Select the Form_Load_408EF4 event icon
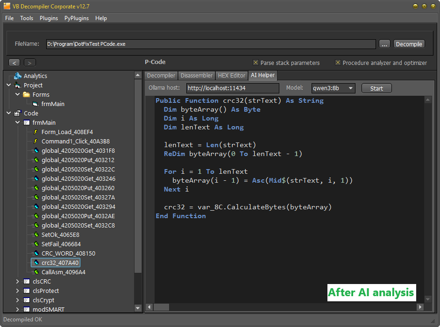 [x=35, y=132]
